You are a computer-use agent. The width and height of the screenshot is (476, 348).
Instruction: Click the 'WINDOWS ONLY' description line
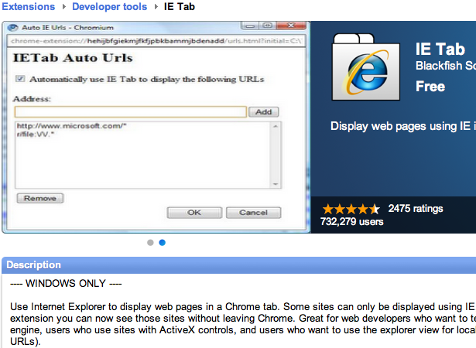click(x=66, y=283)
